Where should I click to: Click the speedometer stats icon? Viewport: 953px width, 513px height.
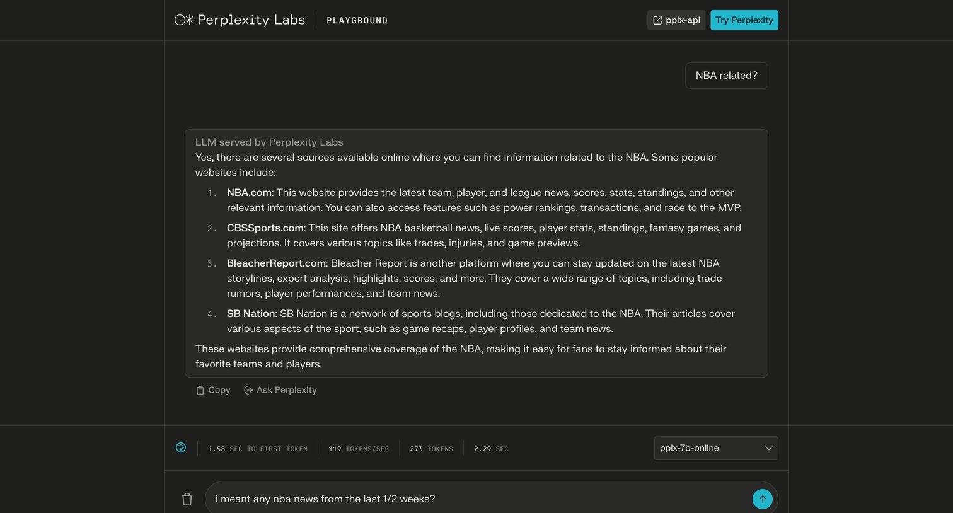pos(181,447)
